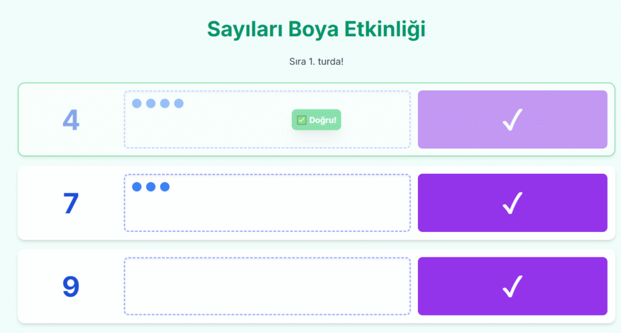Click empty space in number 7's dotted box
Screen dimensions: 621x333
(x=267, y=209)
